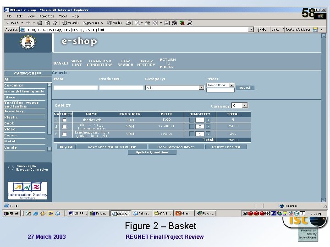Open the toolbar Favorites pane
The image size is (330, 247).
pos(93,23)
